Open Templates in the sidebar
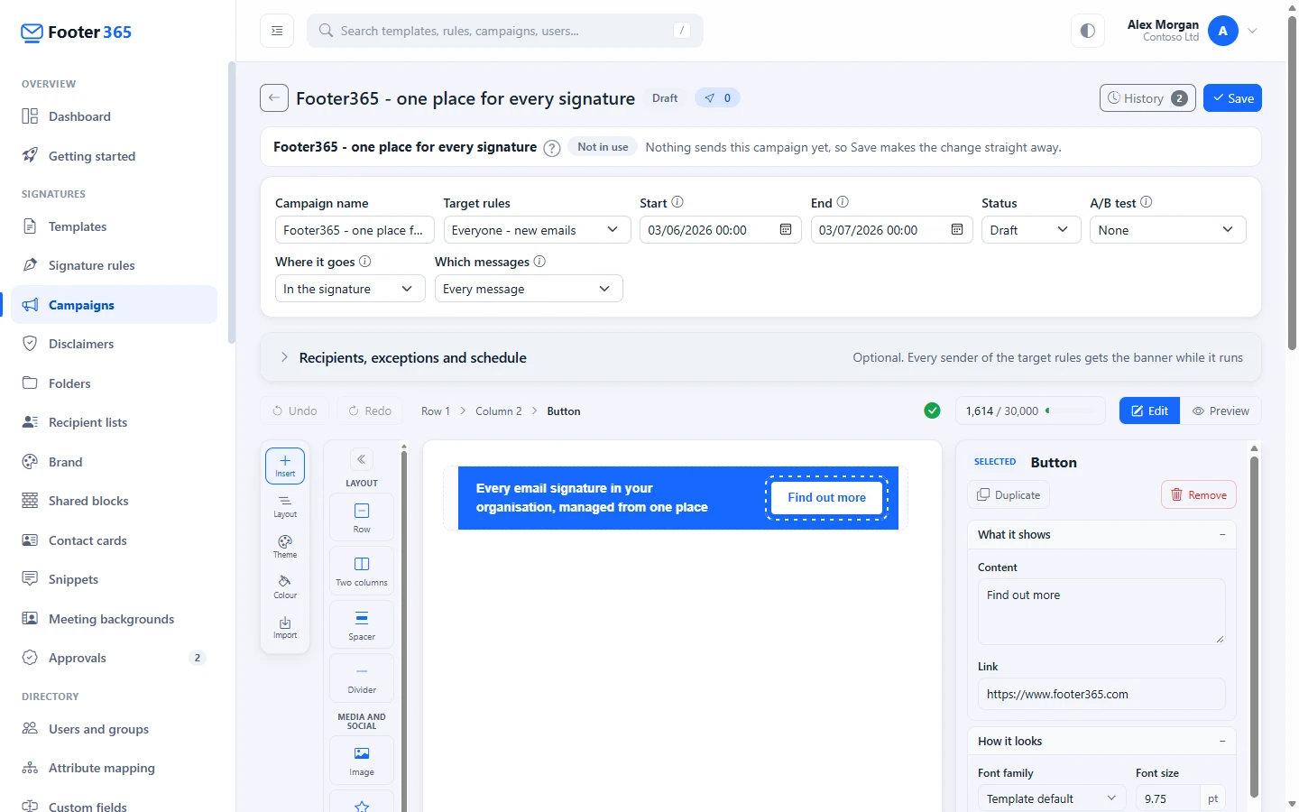Screen dimensions: 1299x812 115,226
